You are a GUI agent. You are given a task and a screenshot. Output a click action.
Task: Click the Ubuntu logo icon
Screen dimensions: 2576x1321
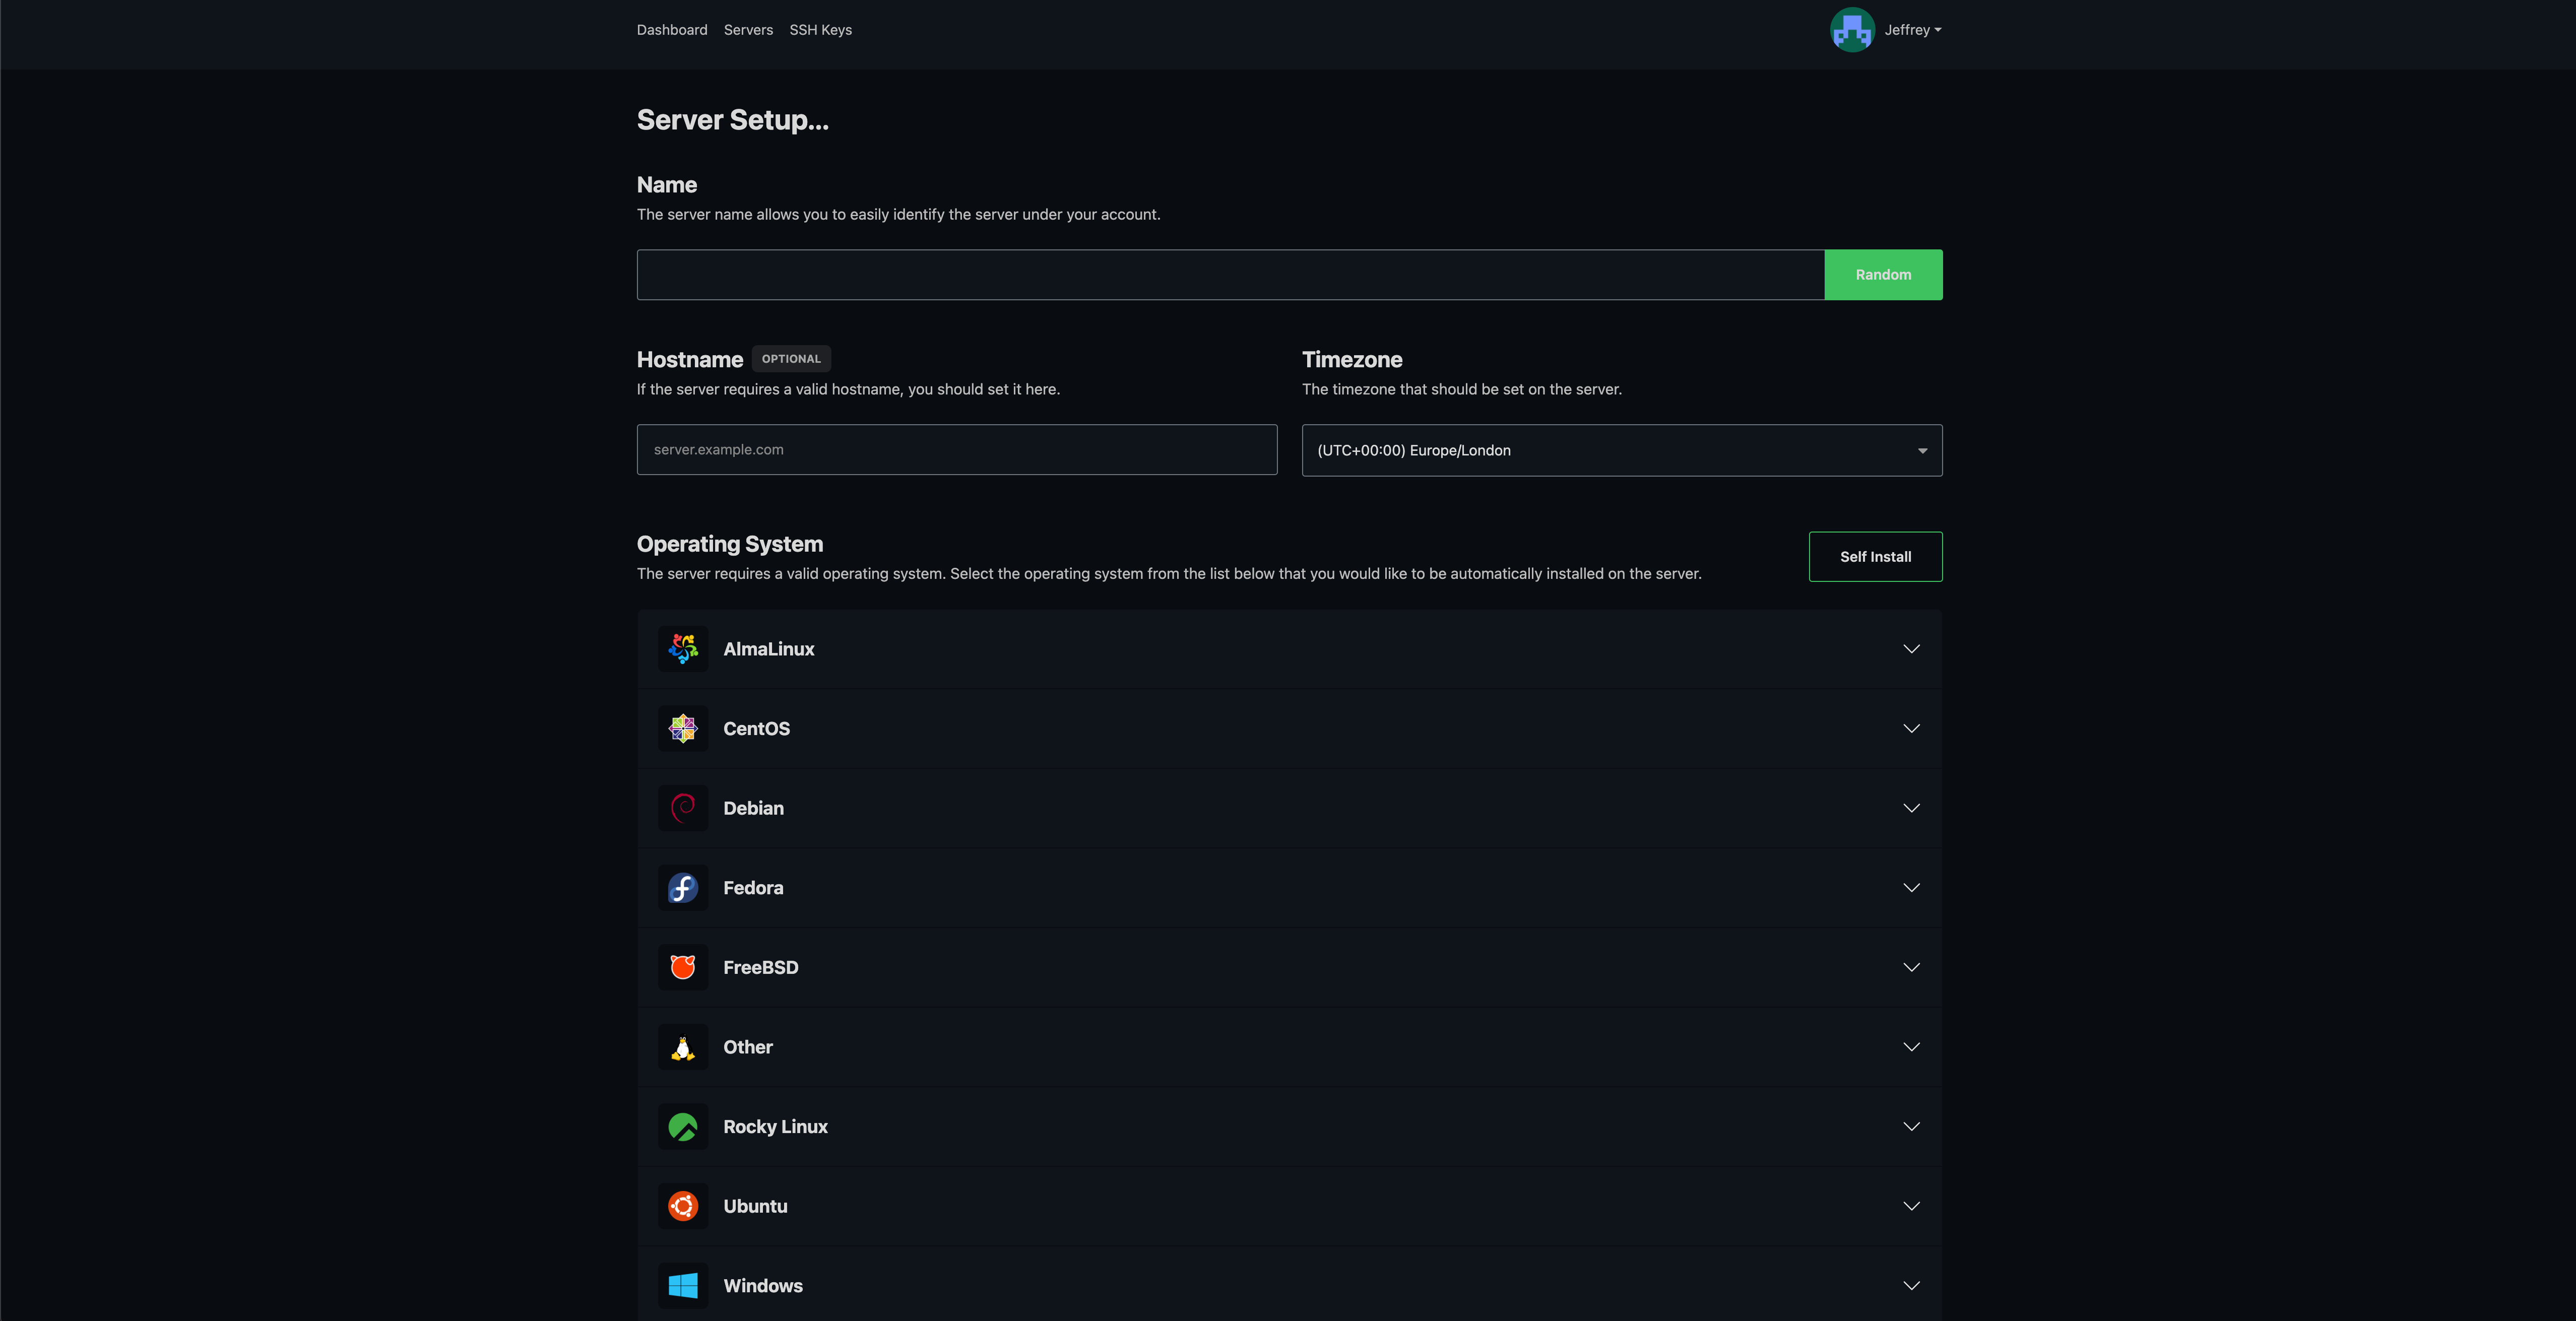pos(683,1206)
